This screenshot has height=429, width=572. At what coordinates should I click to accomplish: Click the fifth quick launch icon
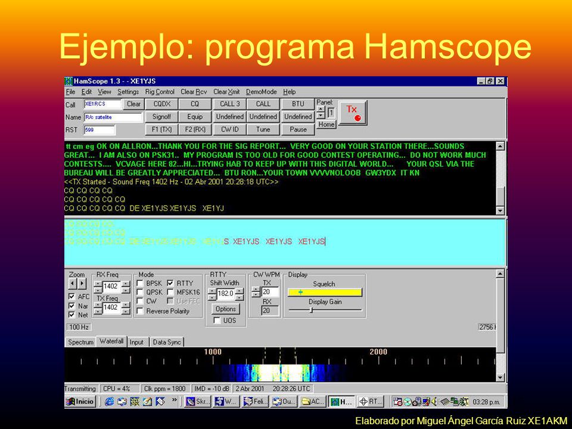tap(160, 402)
